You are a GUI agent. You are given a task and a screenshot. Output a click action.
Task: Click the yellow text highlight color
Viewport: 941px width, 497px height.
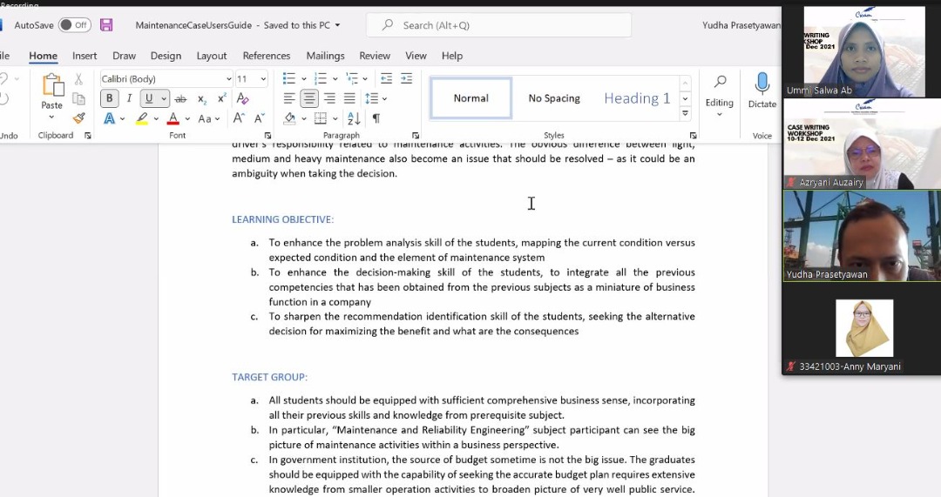[142, 118]
